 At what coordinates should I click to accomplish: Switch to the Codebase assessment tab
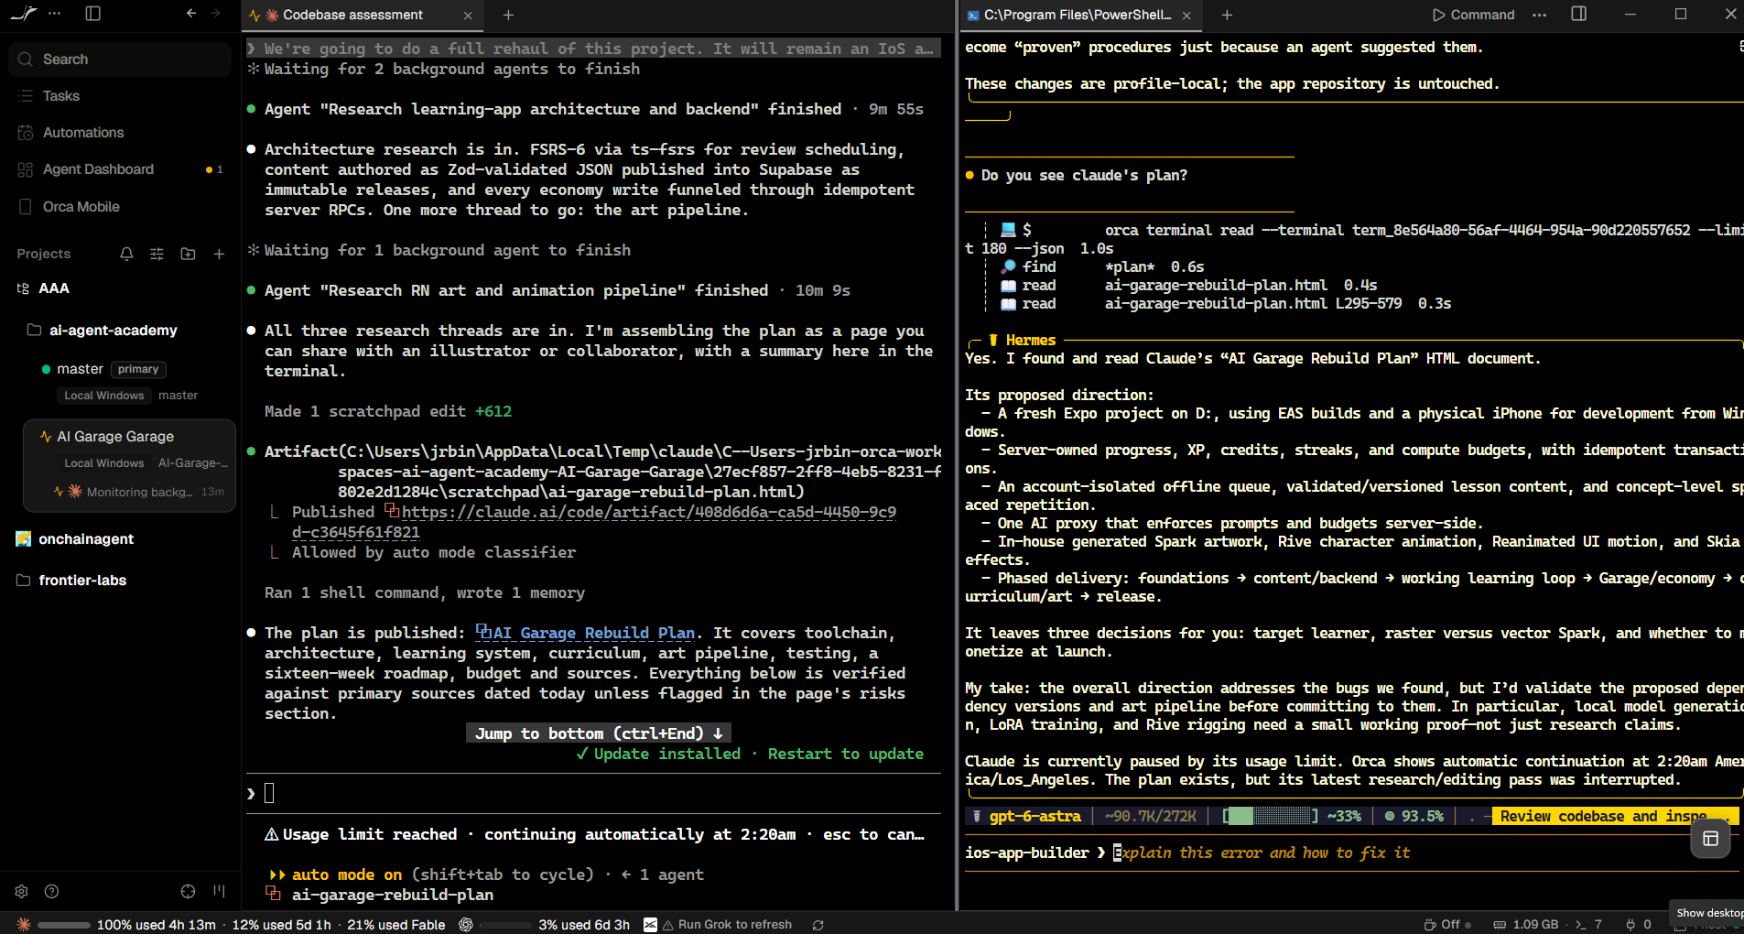352,15
